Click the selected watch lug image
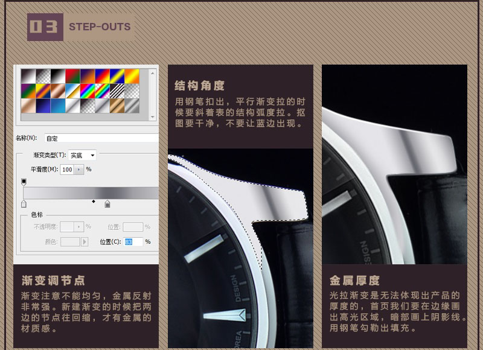 (x=240, y=248)
